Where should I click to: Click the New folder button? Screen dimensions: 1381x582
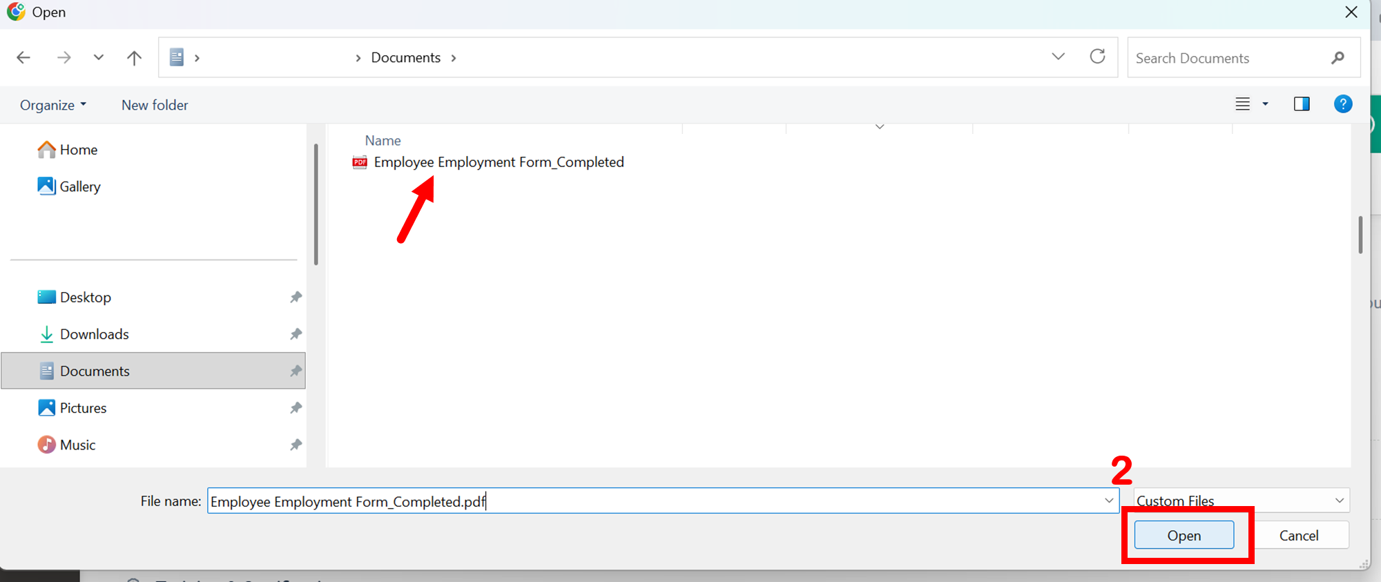[x=155, y=105]
